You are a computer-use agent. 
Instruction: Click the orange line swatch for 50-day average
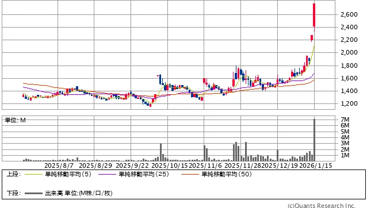pyautogui.click(x=190, y=174)
